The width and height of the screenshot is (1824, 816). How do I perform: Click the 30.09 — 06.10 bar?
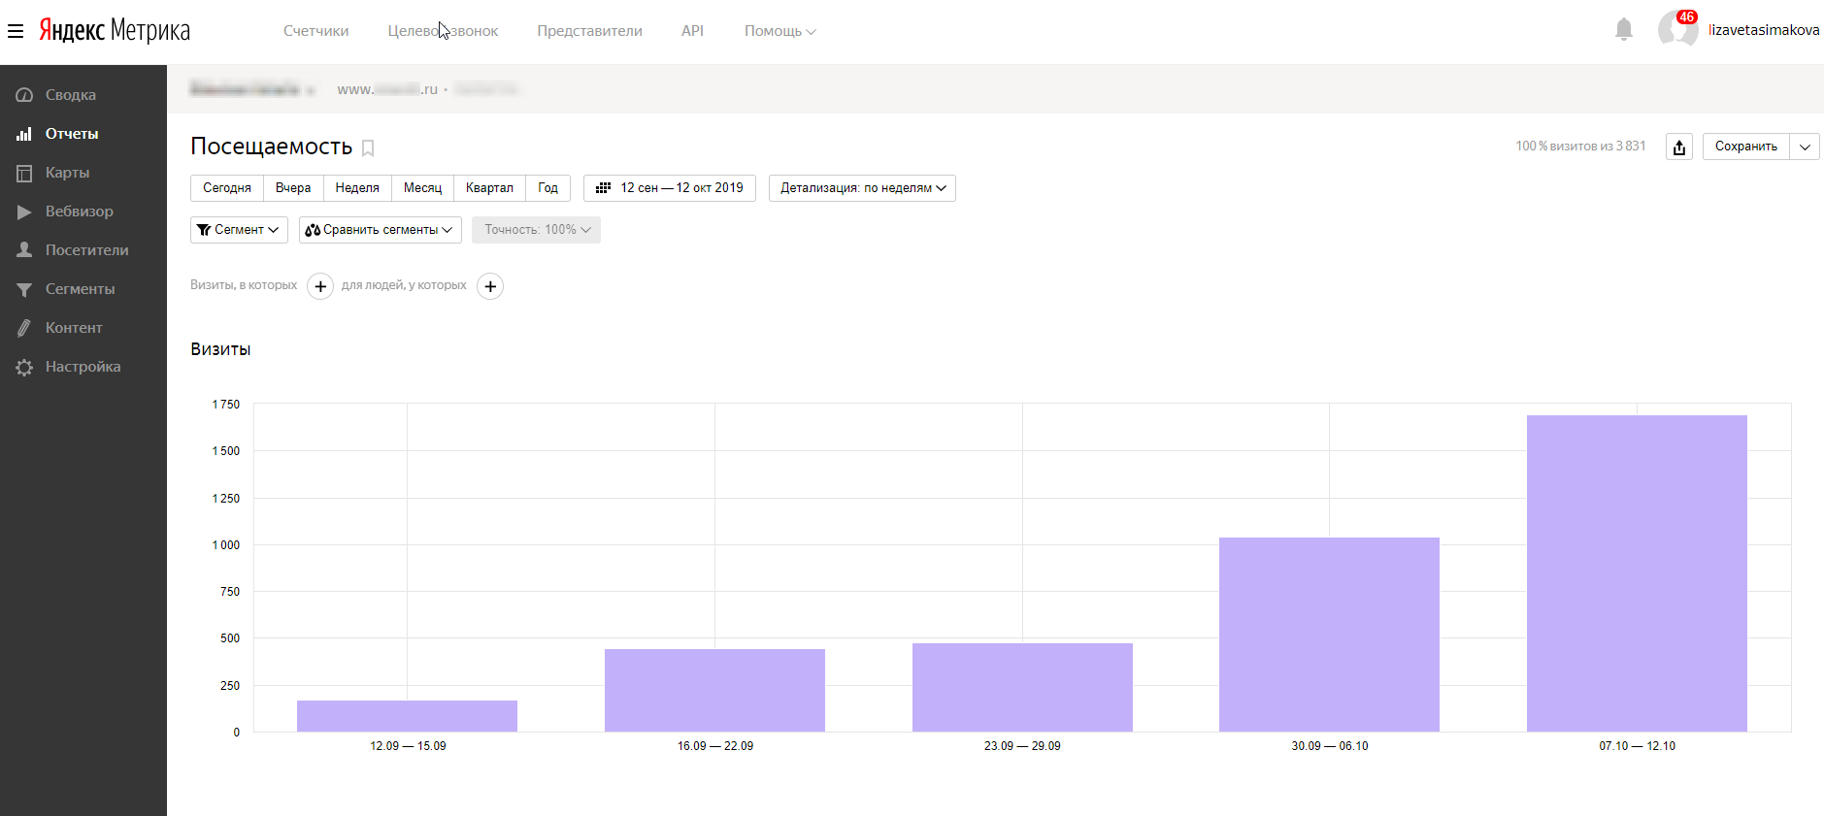[1329, 635]
